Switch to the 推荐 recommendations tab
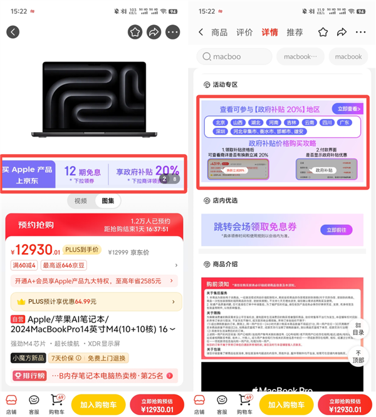The width and height of the screenshot is (376, 417). (295, 33)
